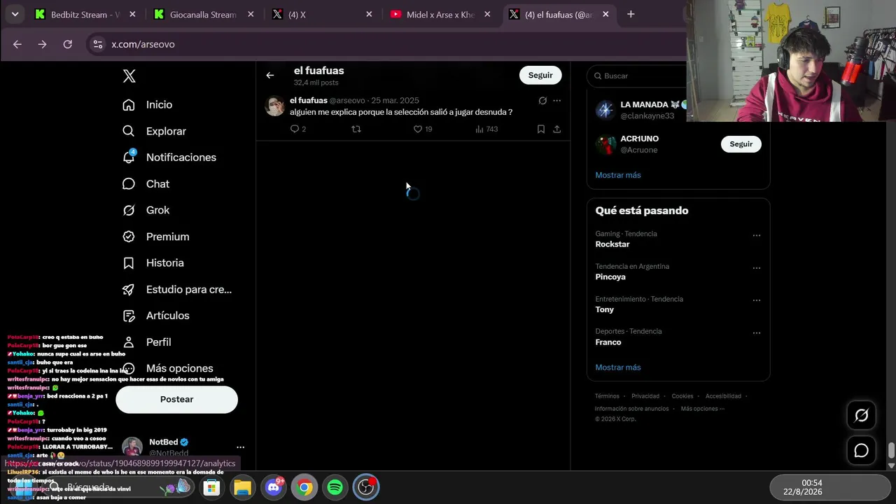Viewport: 896px width, 504px height.
Task: Open the floating Grok button
Action: point(861,416)
